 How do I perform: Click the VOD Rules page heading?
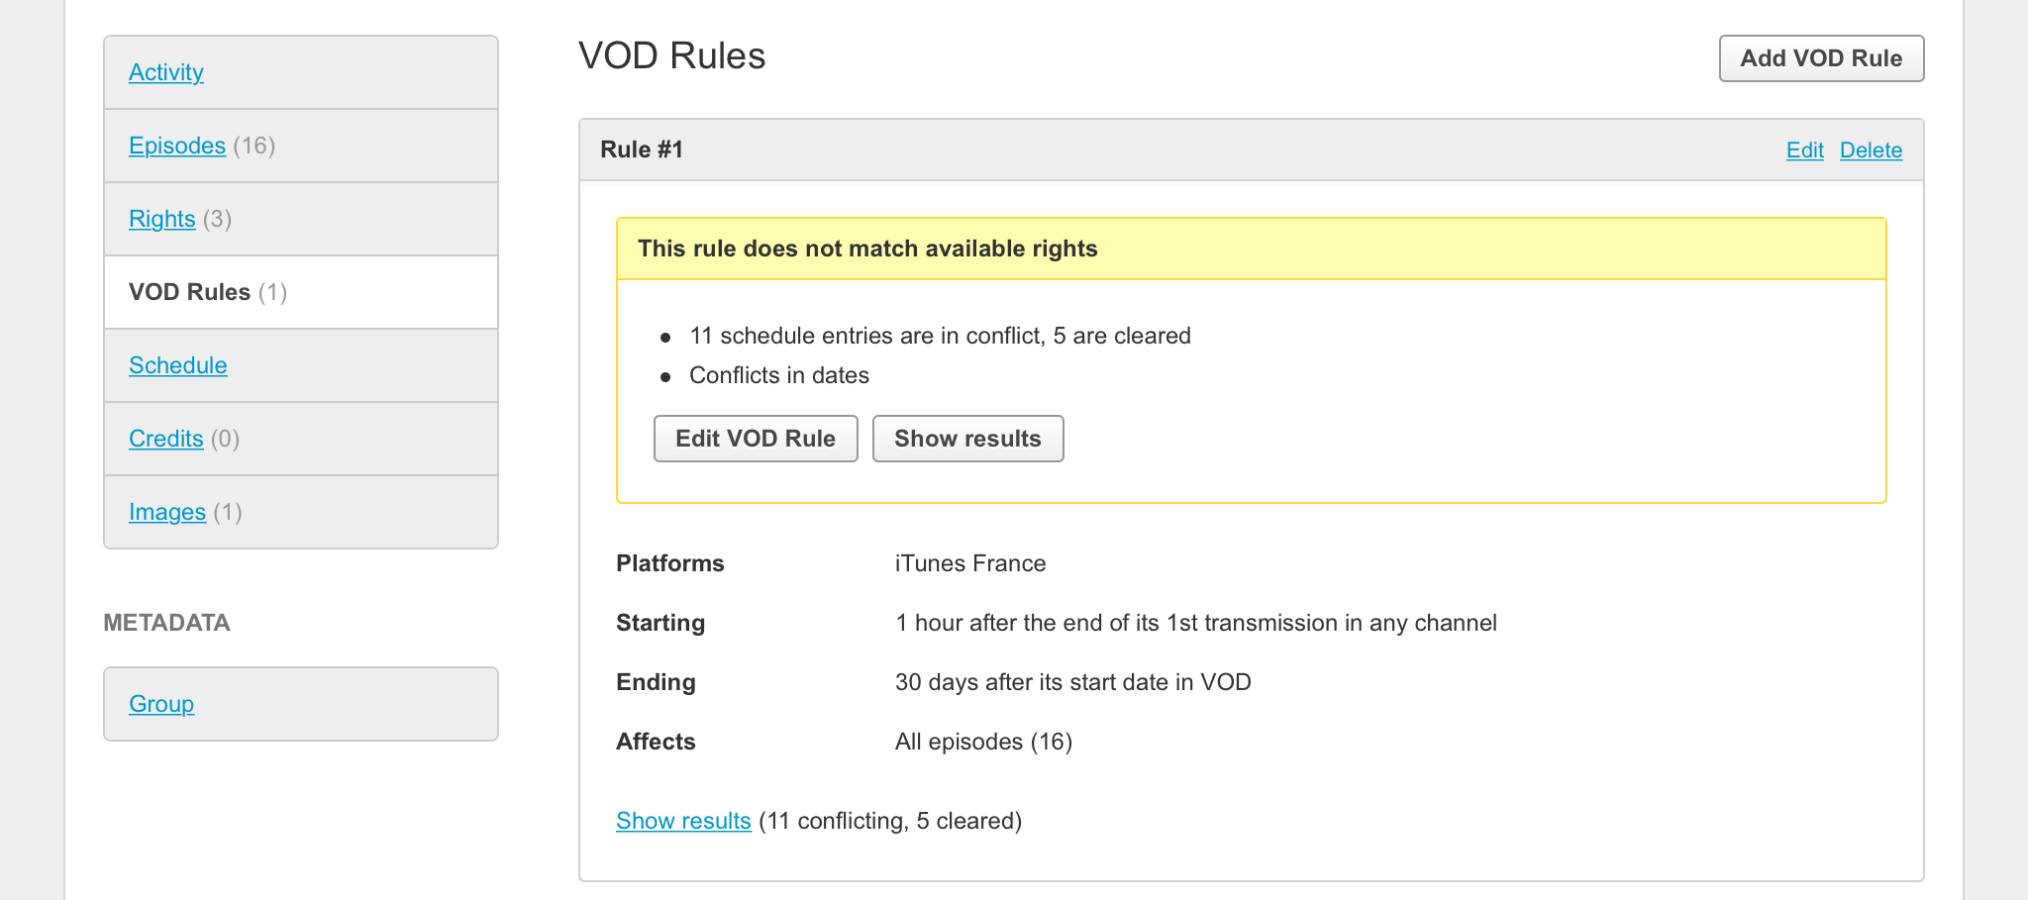coord(671,56)
